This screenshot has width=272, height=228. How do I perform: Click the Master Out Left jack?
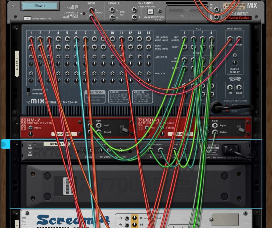(230, 39)
